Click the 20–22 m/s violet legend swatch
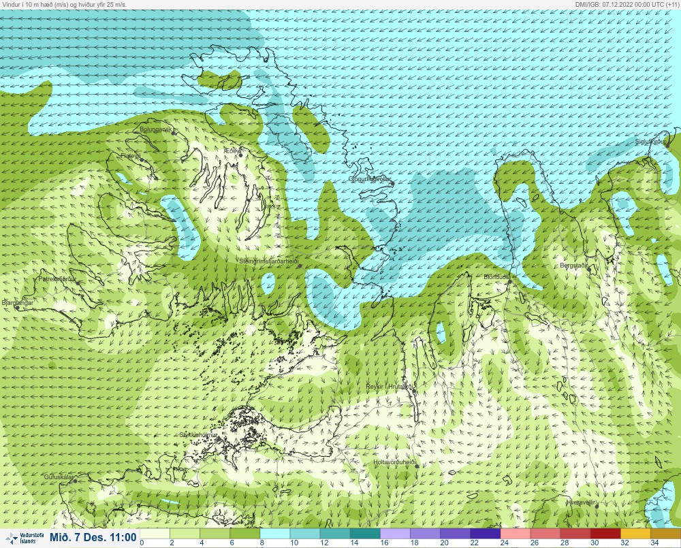This screenshot has width=681, height=548. click(455, 533)
